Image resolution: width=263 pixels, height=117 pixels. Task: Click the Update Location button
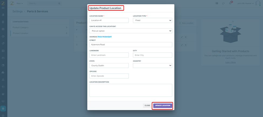[162, 105]
